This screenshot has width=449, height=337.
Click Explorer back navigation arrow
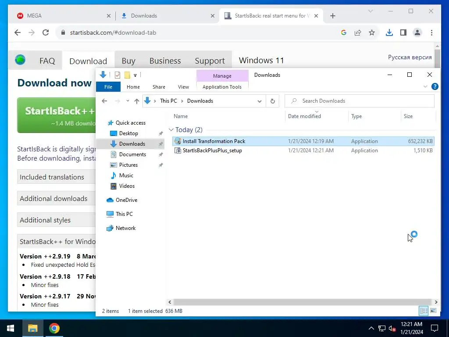click(104, 101)
